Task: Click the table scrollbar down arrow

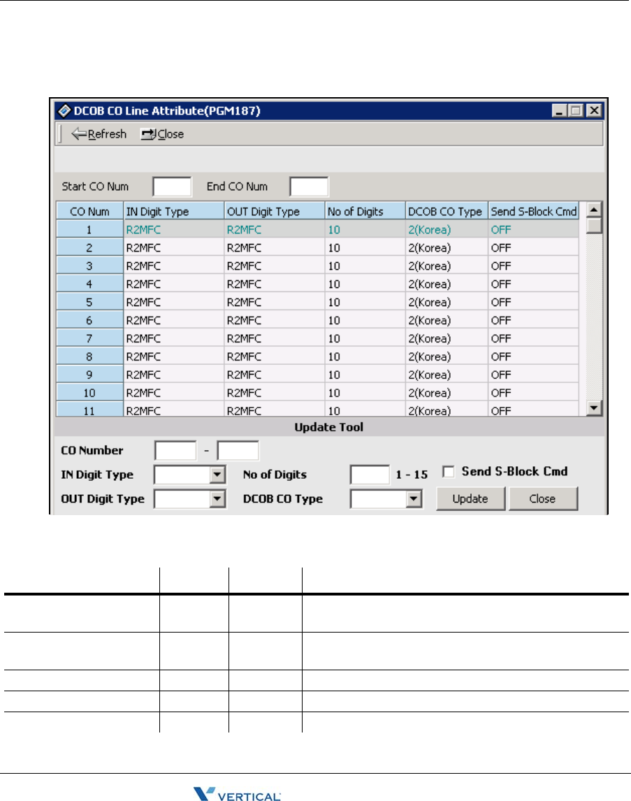Action: coord(594,407)
